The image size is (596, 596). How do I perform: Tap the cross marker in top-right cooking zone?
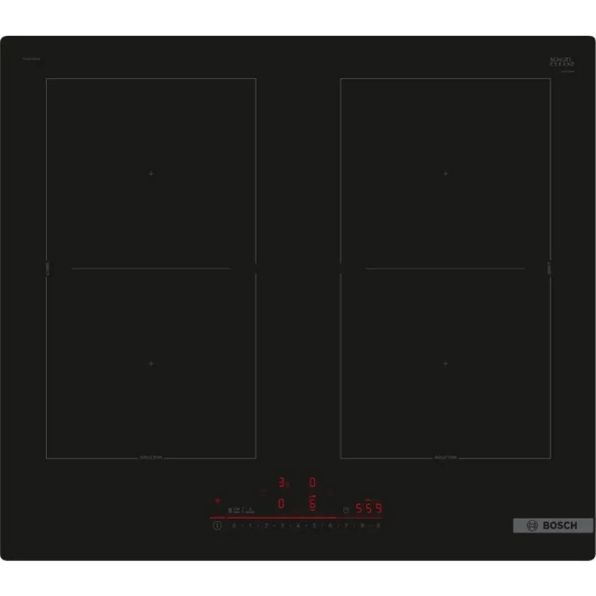point(445,174)
